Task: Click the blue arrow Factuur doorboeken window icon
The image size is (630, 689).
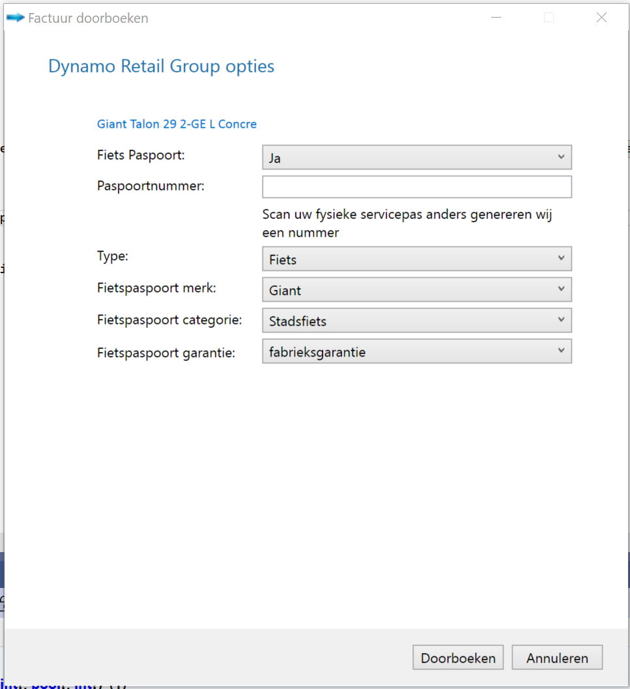Action: tap(16, 18)
